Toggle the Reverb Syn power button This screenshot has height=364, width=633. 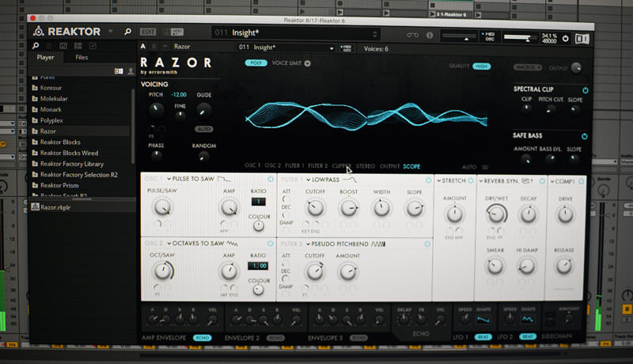tap(542, 181)
